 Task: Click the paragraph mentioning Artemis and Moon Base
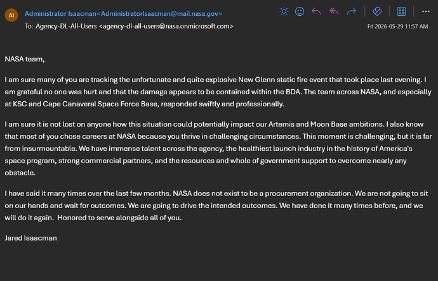pyautogui.click(x=218, y=149)
